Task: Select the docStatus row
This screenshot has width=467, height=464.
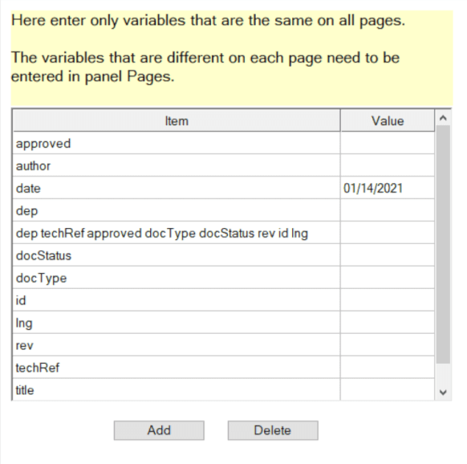Action: [x=224, y=255]
